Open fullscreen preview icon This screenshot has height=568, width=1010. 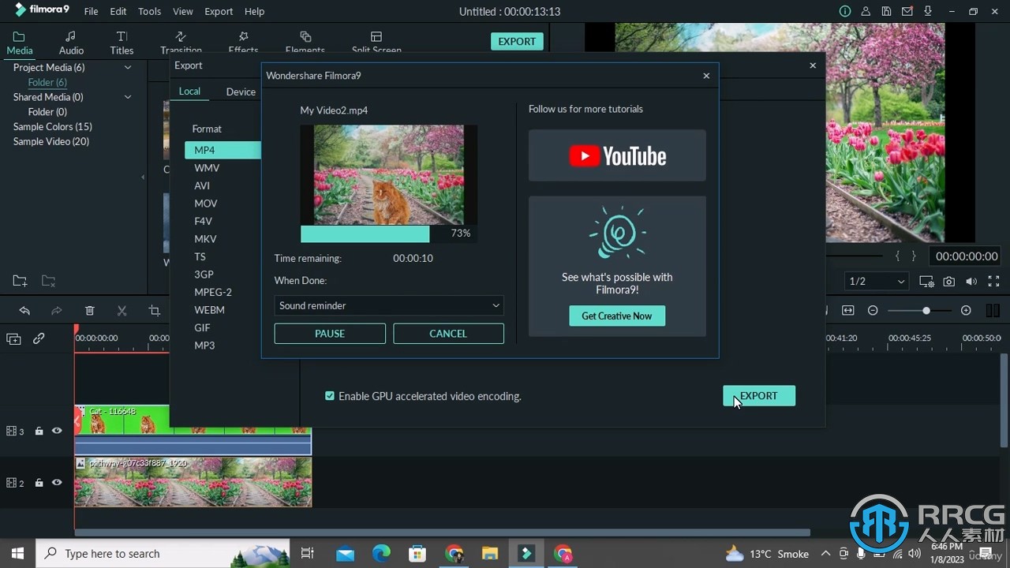[993, 282]
